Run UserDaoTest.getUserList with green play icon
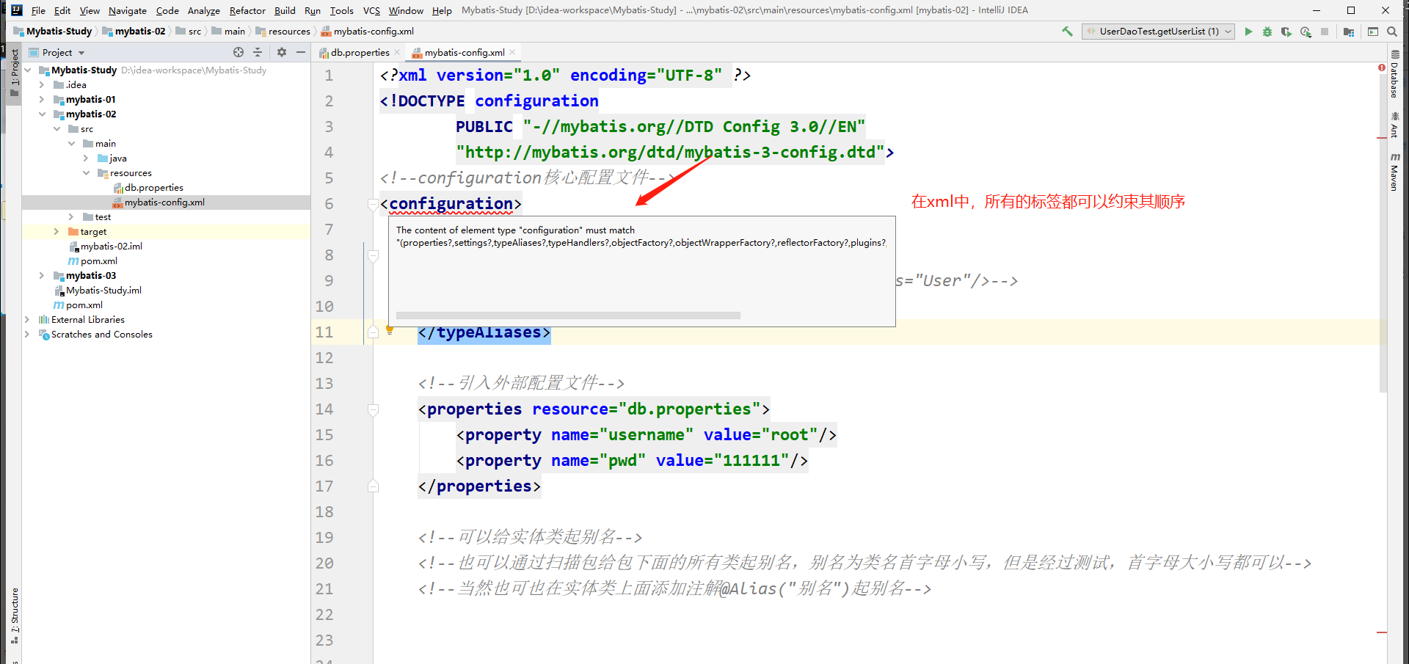 (1248, 32)
